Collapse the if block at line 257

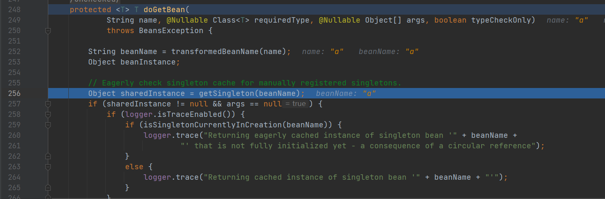[x=48, y=104]
